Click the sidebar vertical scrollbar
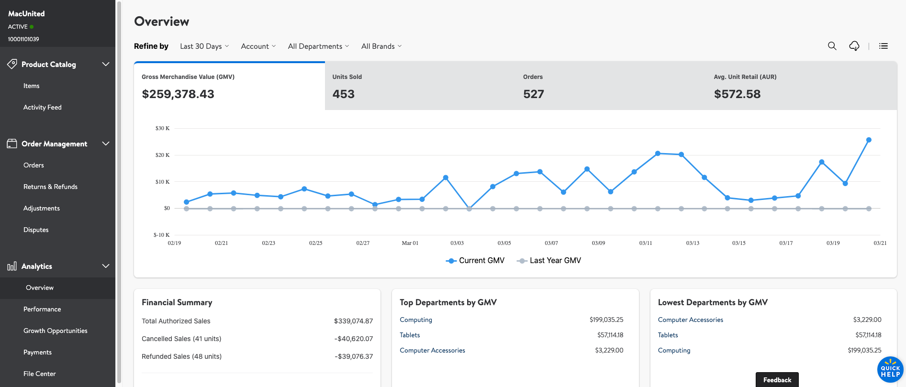 [119, 191]
